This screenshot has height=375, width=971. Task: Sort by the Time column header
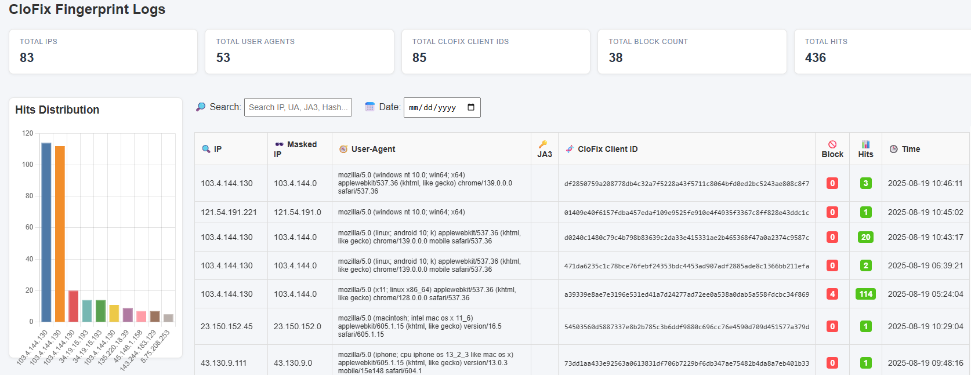926,149
